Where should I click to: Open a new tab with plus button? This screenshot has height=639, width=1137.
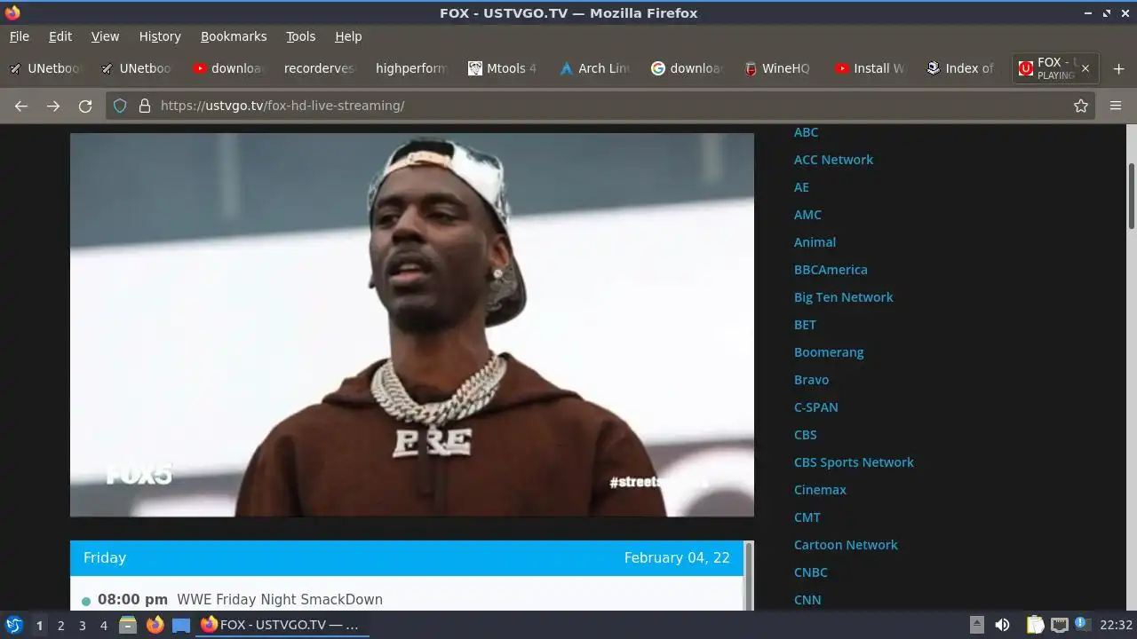[x=1118, y=68]
